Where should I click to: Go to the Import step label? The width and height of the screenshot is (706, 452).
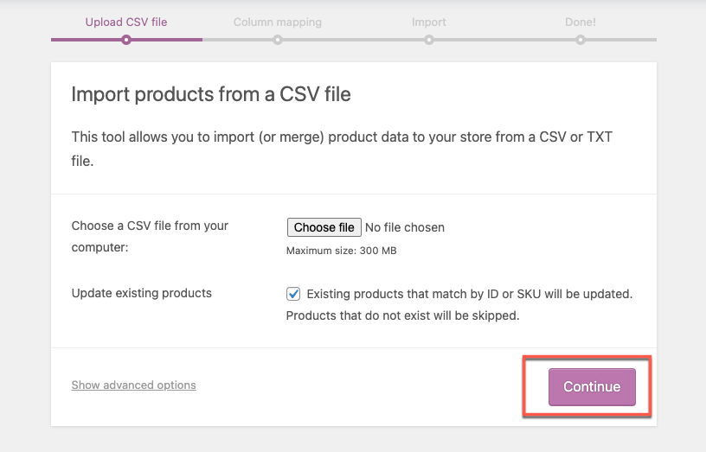429,22
